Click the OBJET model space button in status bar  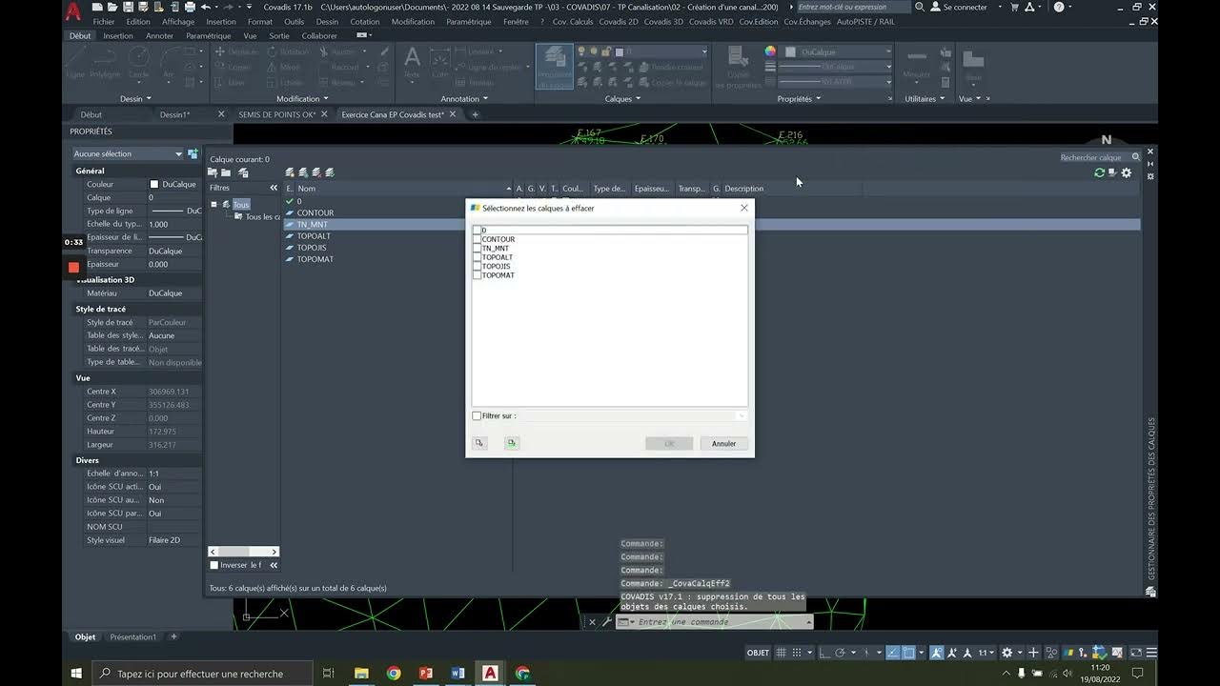click(758, 653)
